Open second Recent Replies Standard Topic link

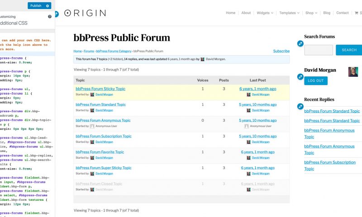[x=332, y=121]
